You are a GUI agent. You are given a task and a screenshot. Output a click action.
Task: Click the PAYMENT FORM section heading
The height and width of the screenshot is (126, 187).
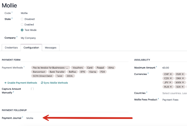(11, 60)
